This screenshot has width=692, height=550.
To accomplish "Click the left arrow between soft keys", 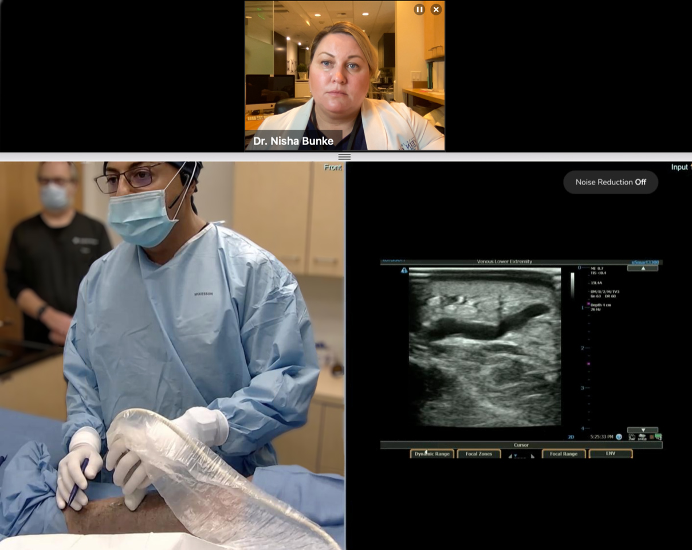I will click(x=510, y=456).
